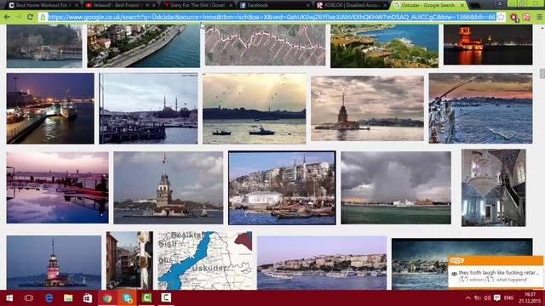Image resolution: width=545 pixels, height=306 pixels.
Task: Open the volume control in the tray
Action: [487, 298]
